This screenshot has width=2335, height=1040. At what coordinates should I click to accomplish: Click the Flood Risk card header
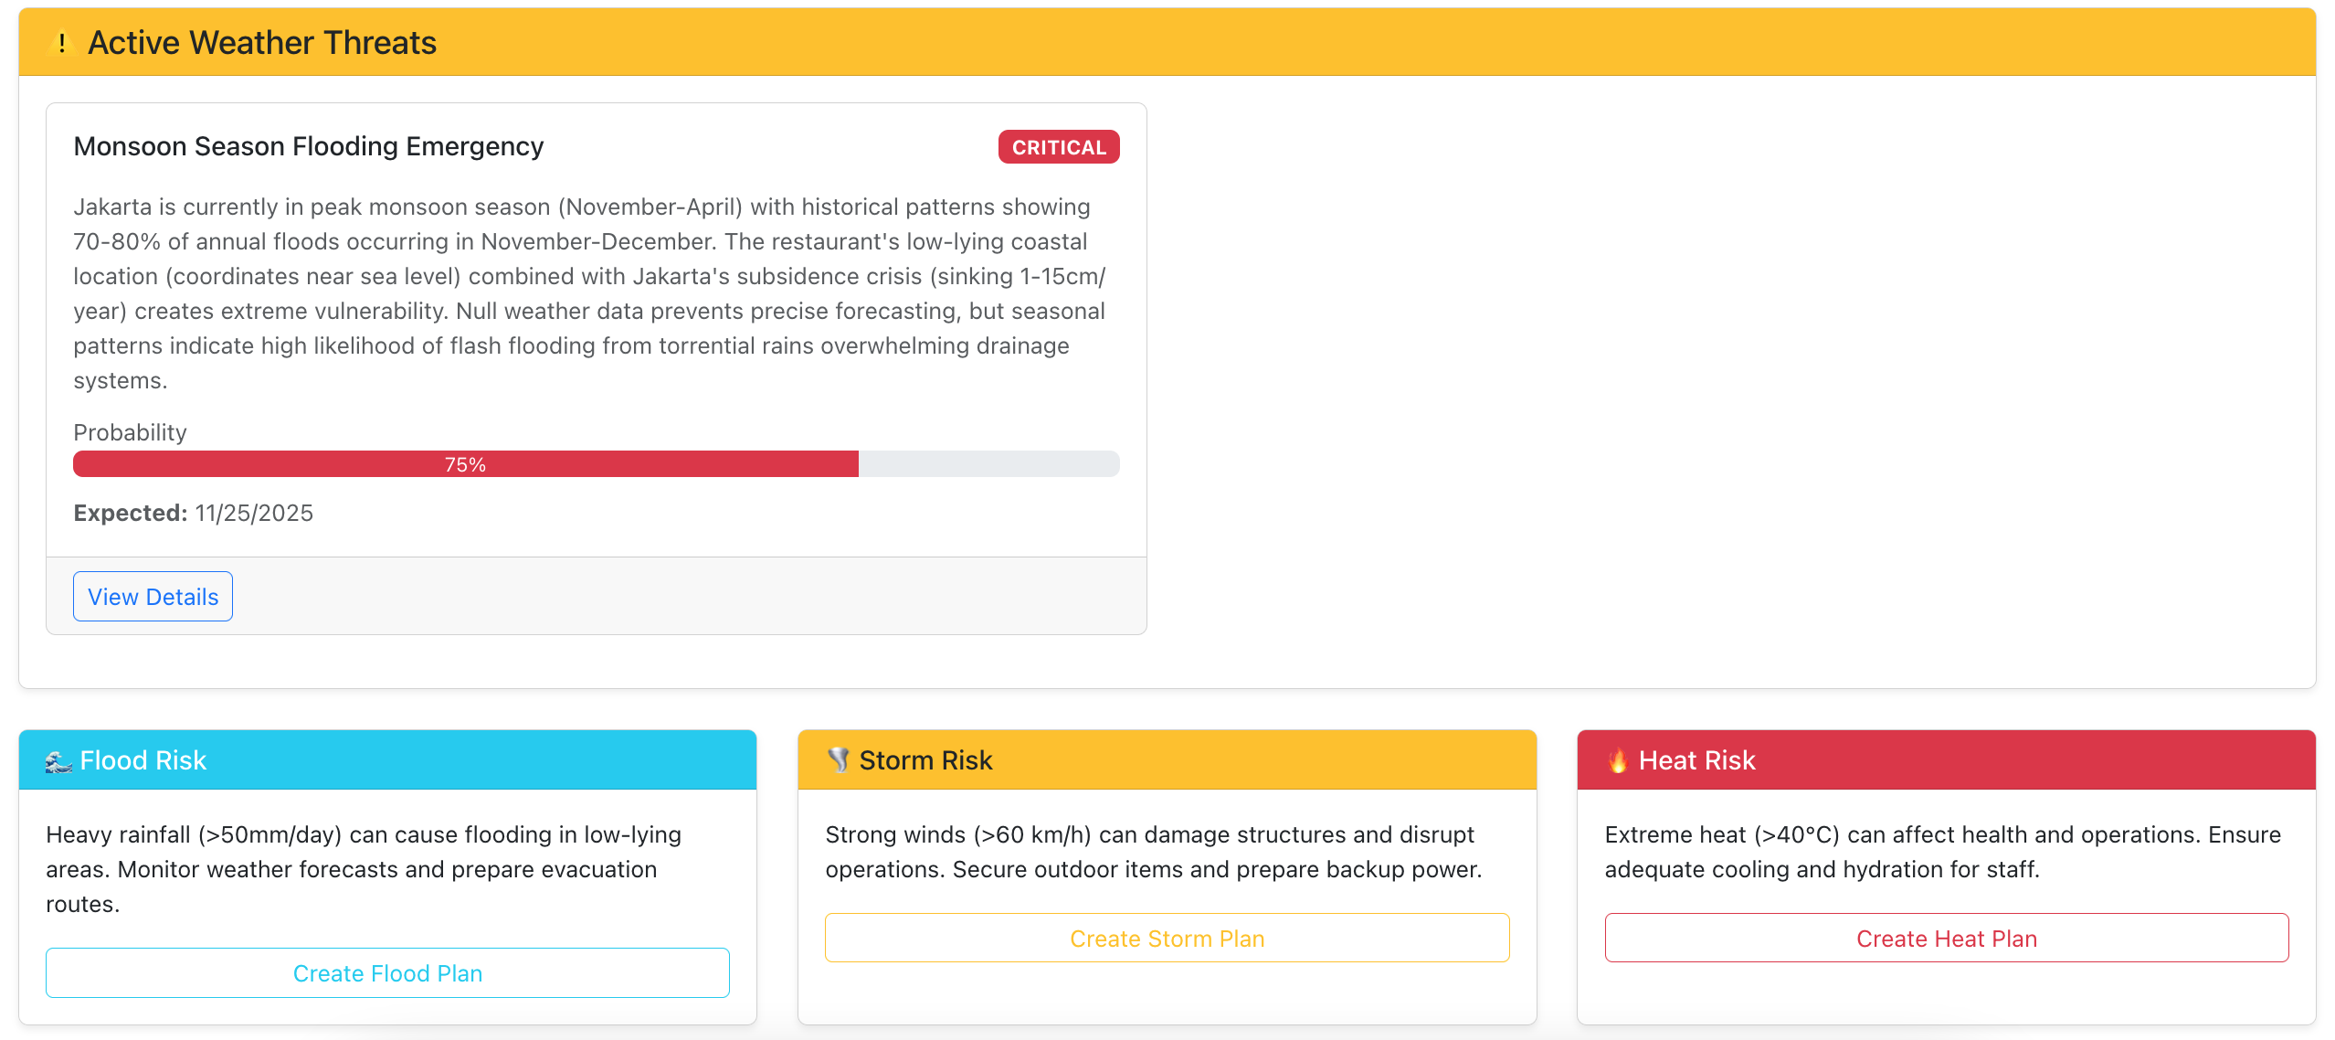(x=387, y=759)
